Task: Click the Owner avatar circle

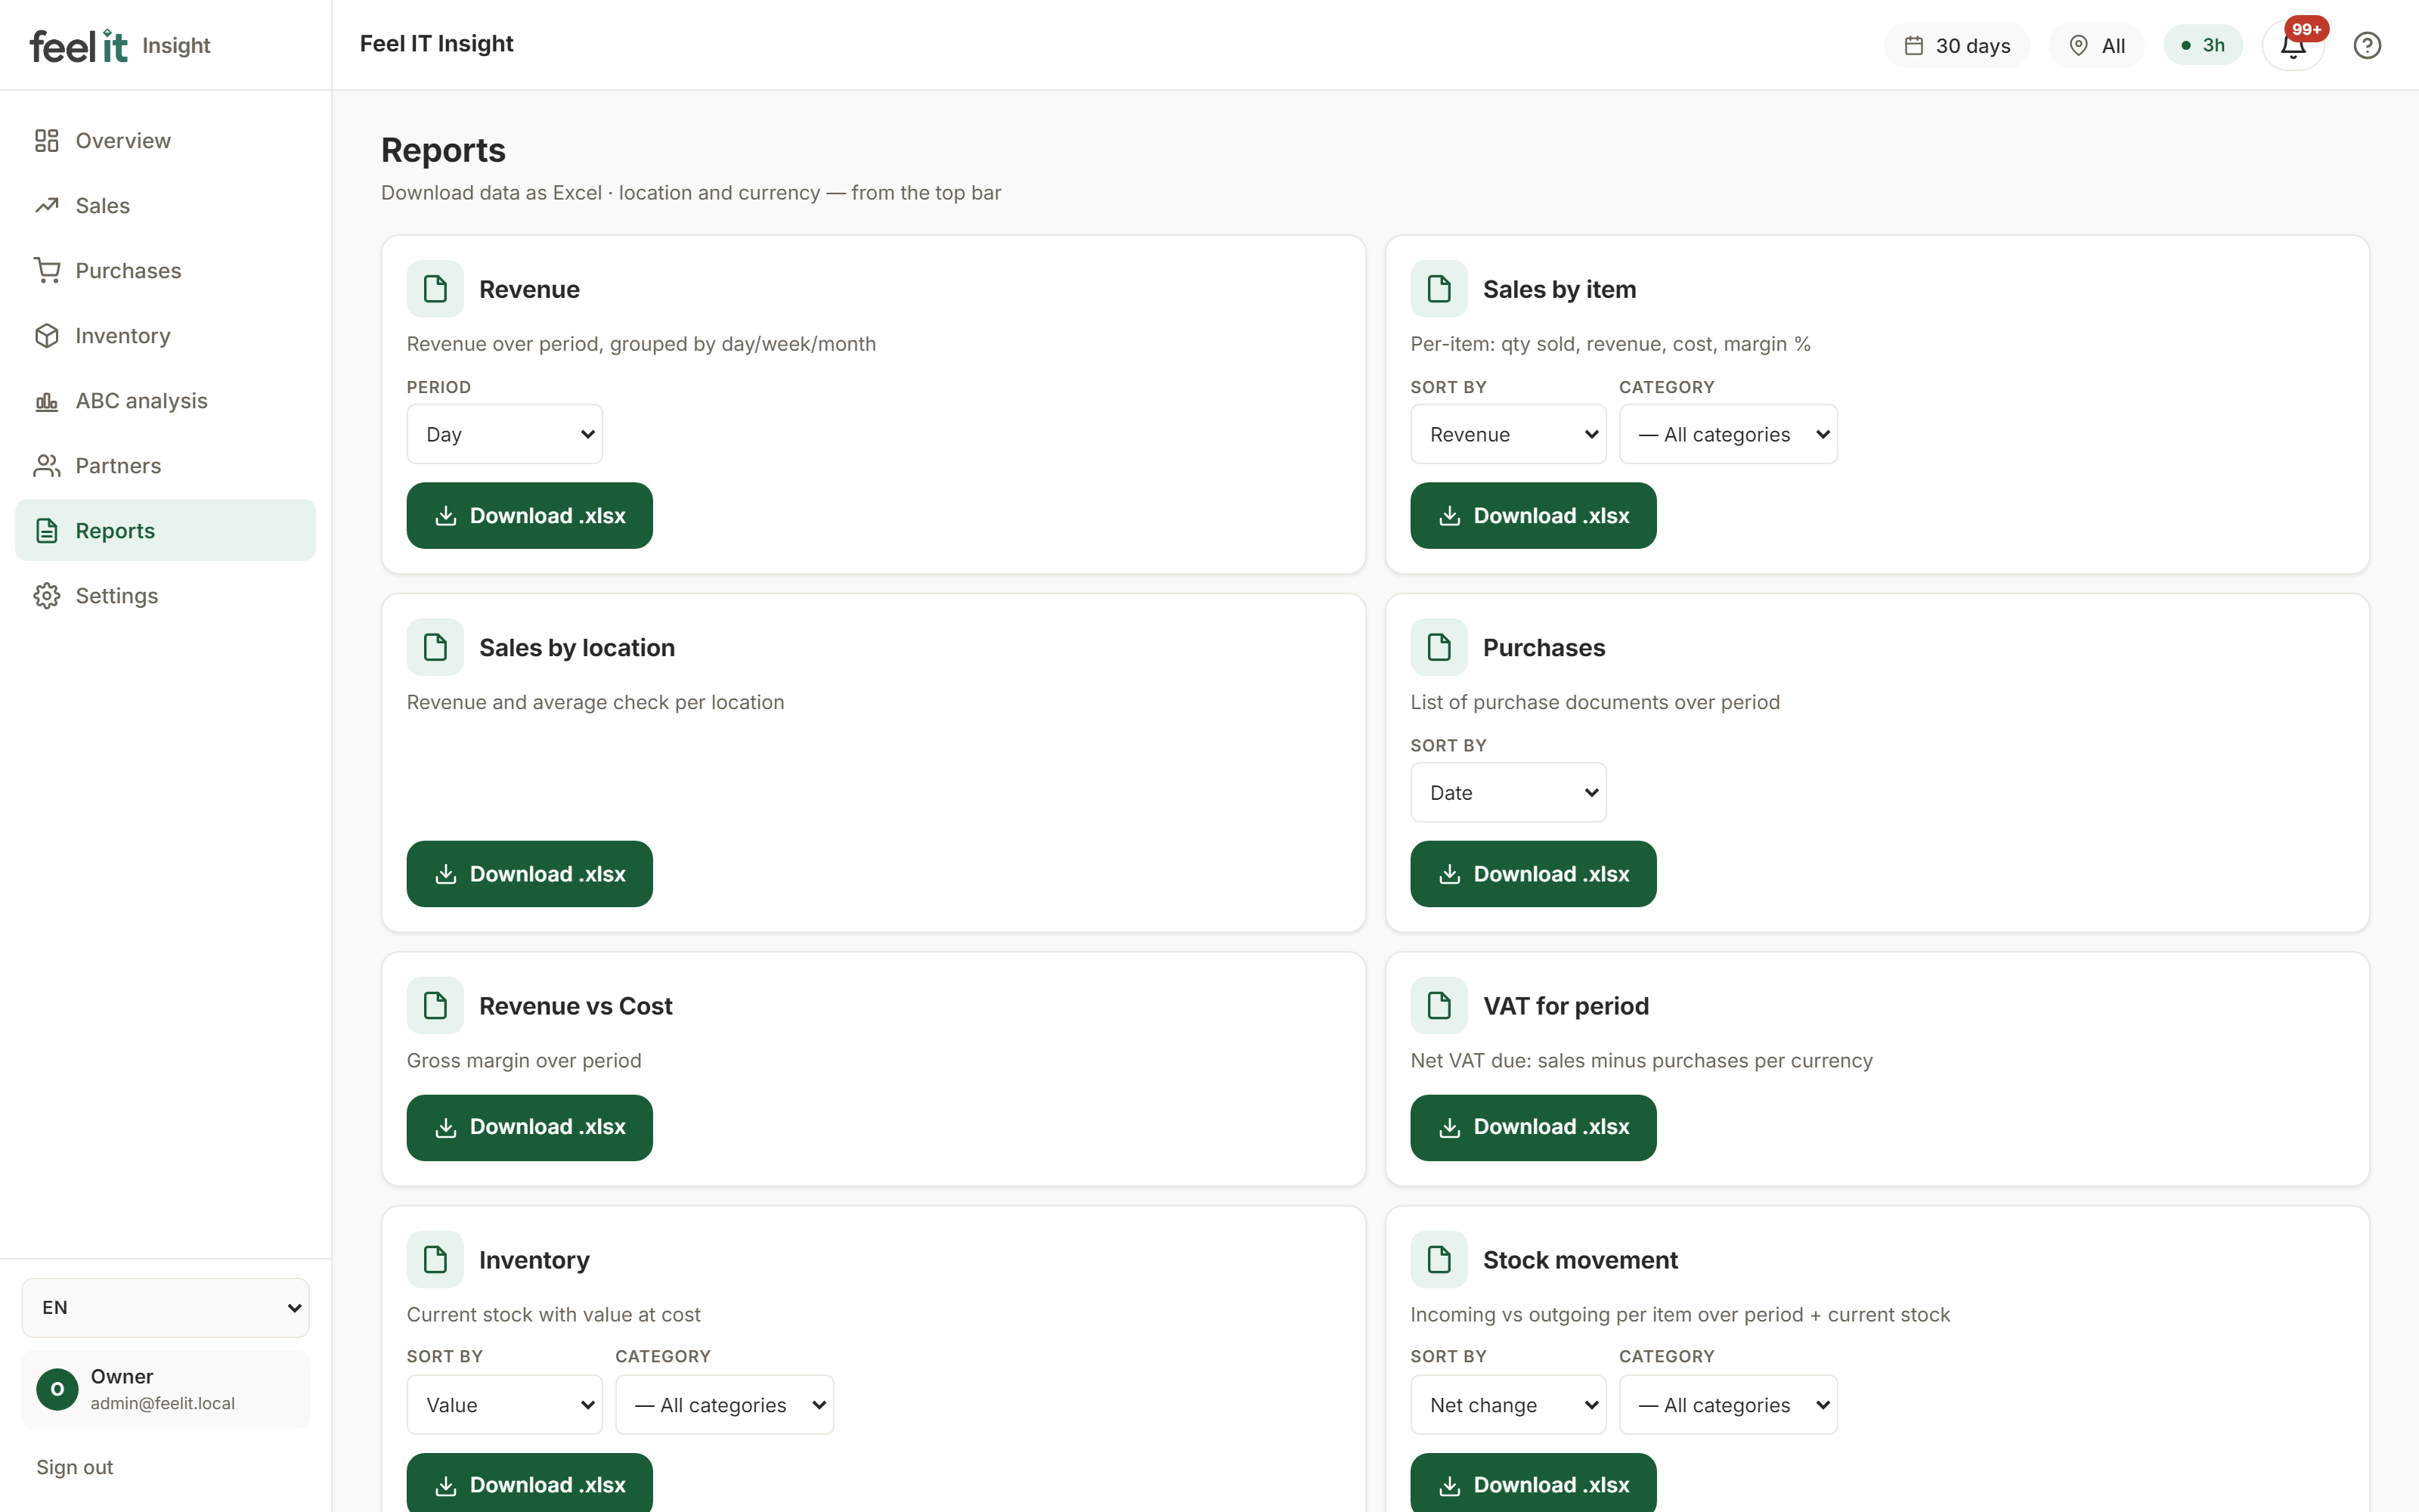Action: tap(57, 1389)
